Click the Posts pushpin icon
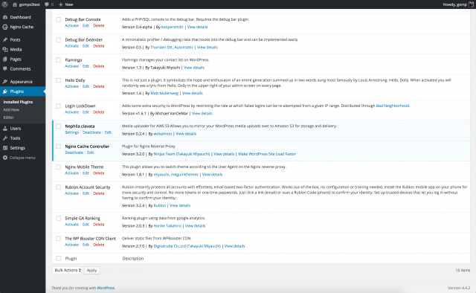This screenshot has height=293, width=476. coord(5,39)
